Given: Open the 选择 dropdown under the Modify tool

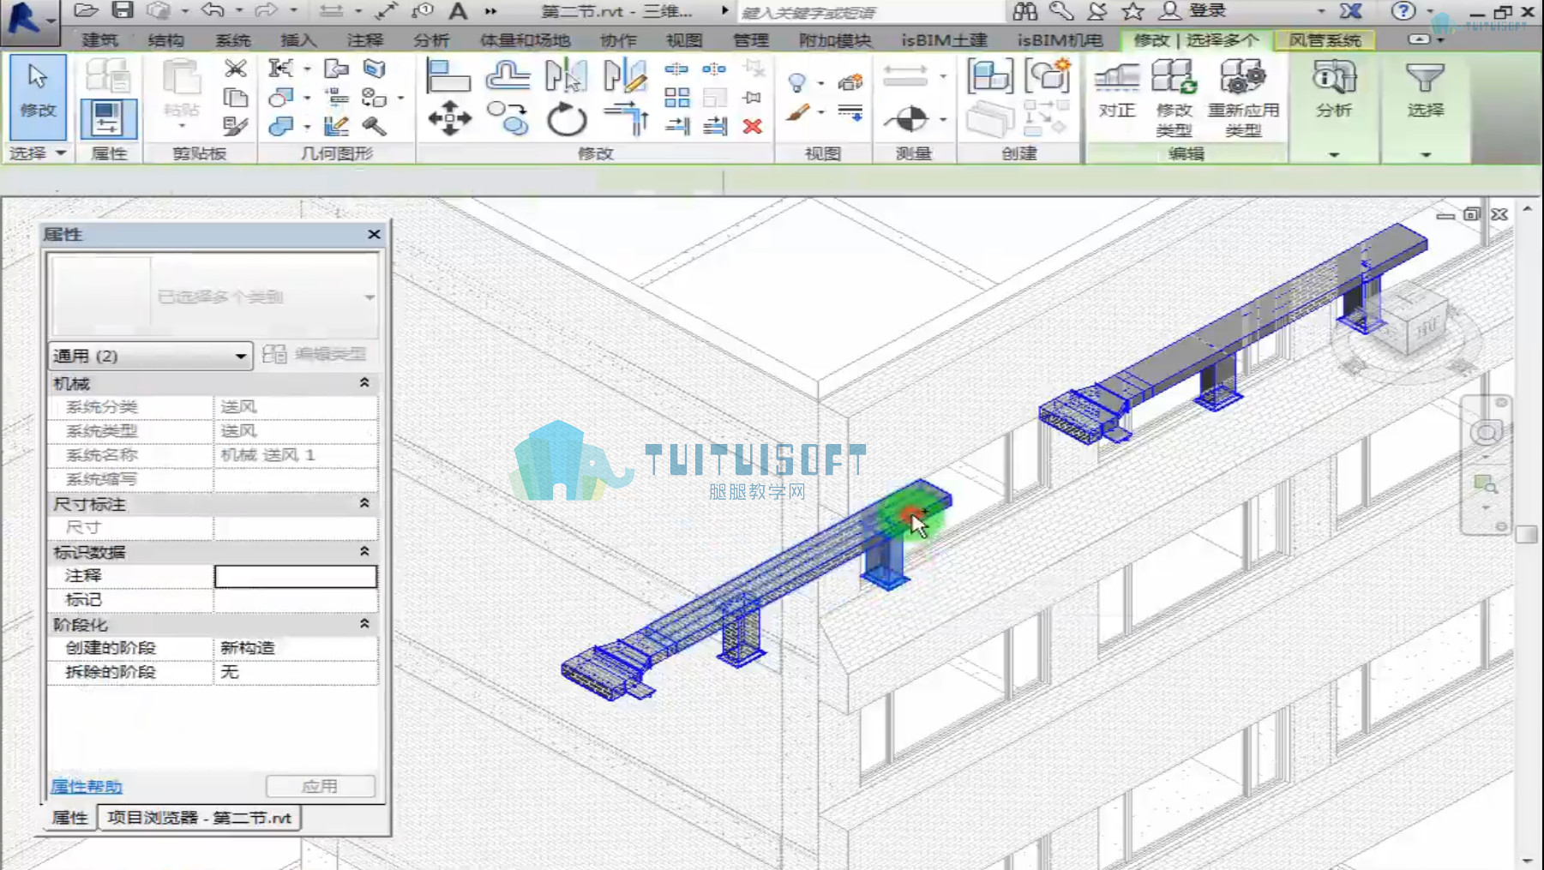Looking at the screenshot, I should (x=36, y=153).
